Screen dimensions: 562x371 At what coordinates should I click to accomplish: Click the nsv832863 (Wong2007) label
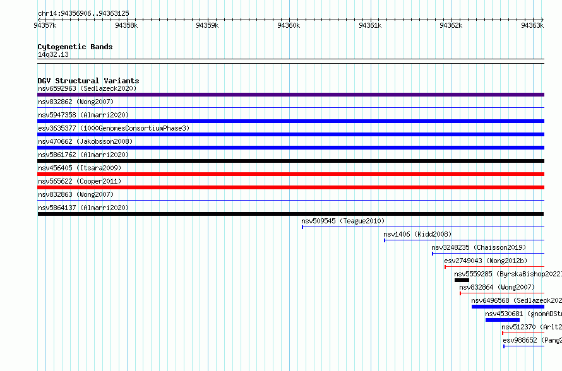click(76, 194)
